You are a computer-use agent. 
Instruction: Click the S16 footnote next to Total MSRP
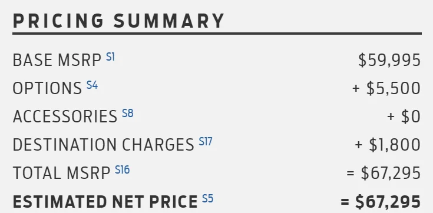[x=122, y=169]
